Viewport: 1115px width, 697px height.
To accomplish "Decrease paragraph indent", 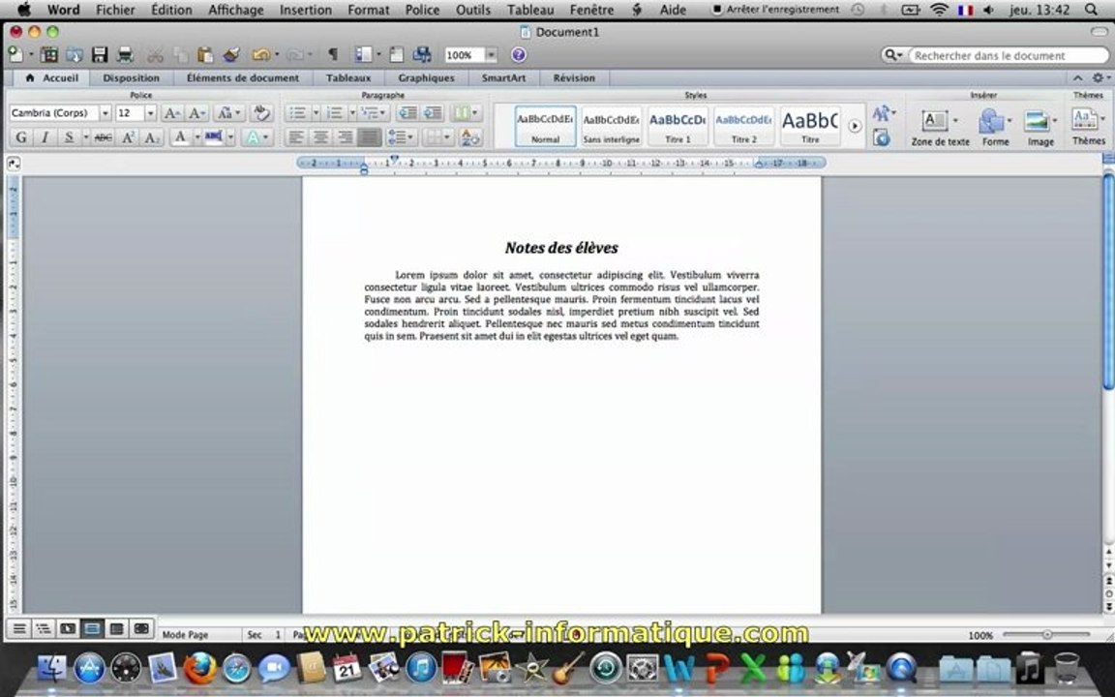I will (x=407, y=113).
